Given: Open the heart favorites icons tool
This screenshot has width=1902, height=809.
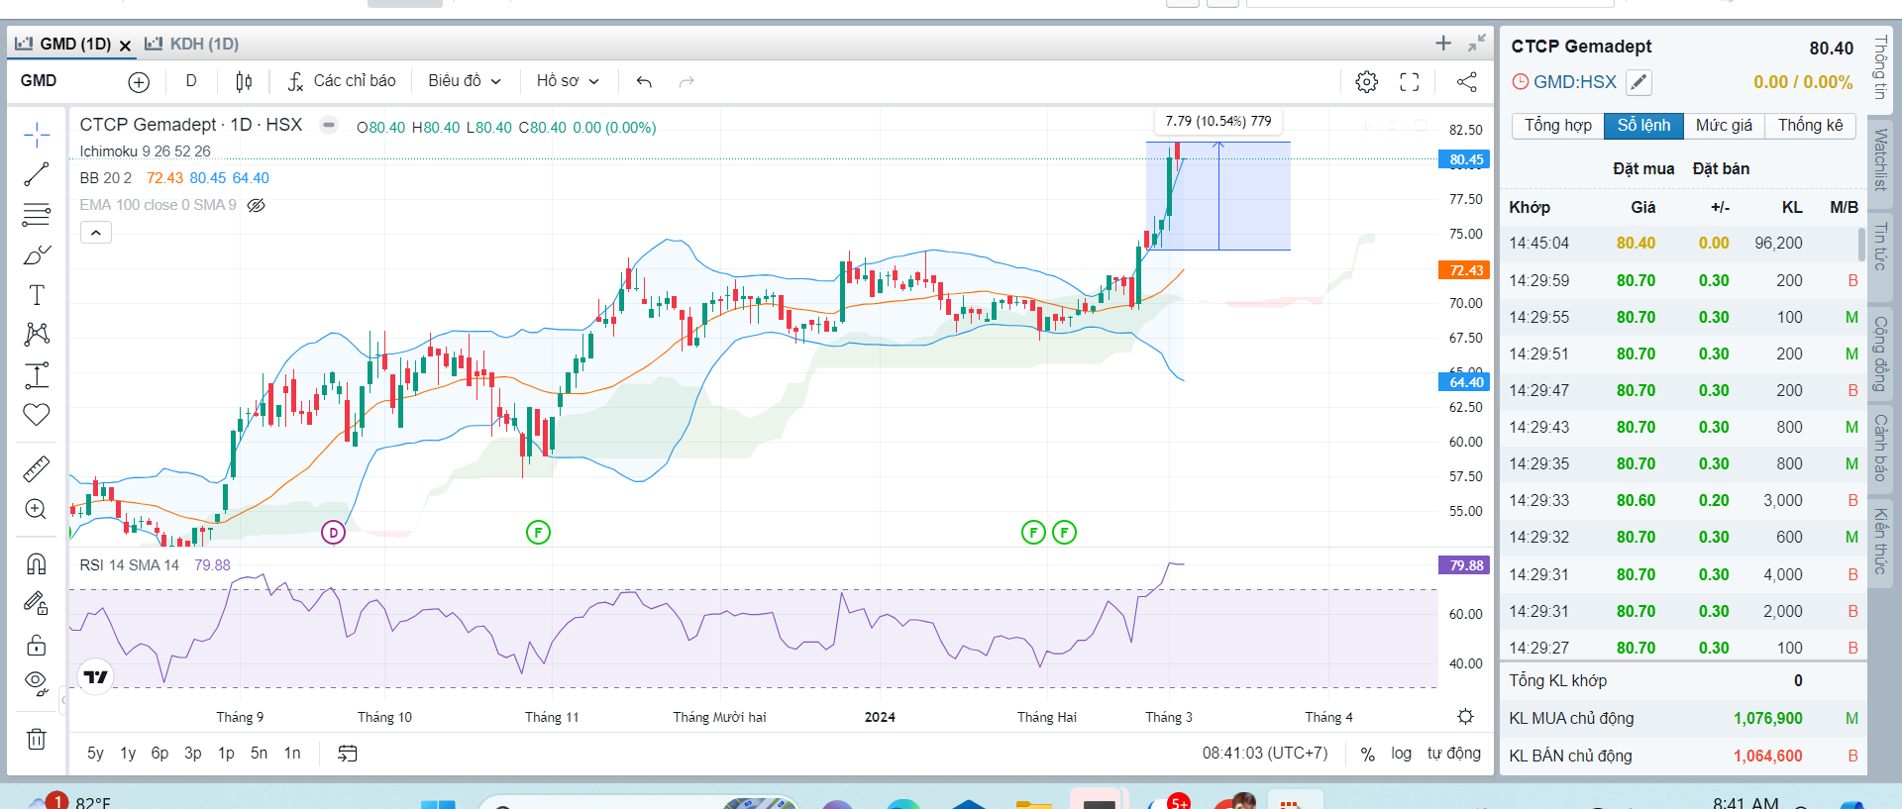Looking at the screenshot, I should [37, 414].
